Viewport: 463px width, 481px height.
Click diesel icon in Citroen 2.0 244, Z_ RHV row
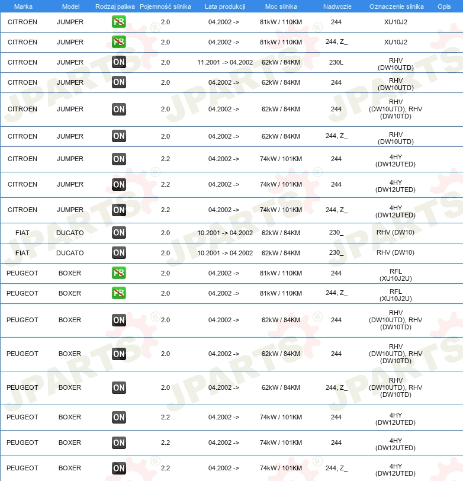click(x=118, y=136)
